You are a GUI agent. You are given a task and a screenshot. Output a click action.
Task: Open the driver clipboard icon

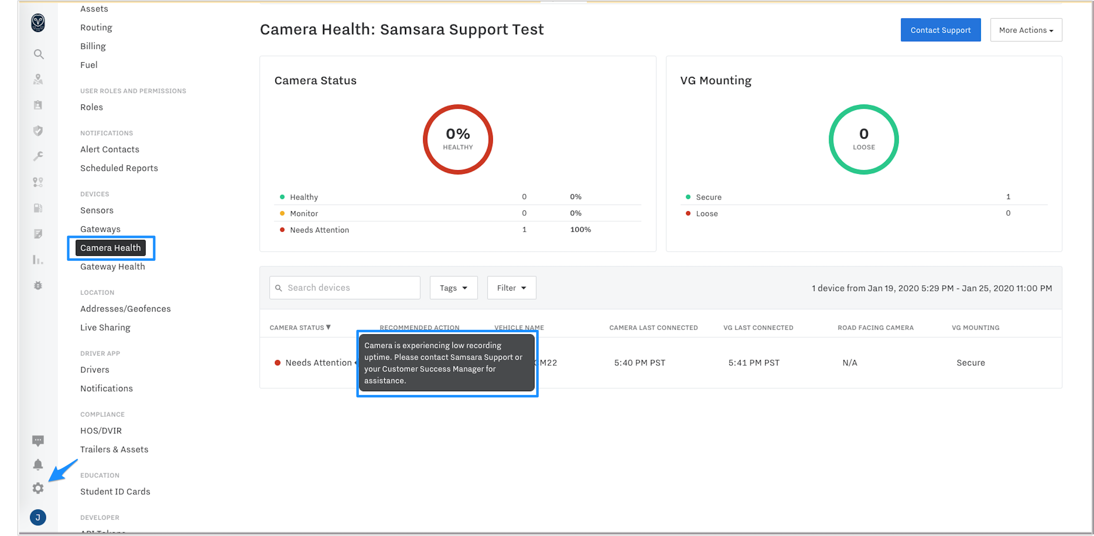[x=38, y=104]
